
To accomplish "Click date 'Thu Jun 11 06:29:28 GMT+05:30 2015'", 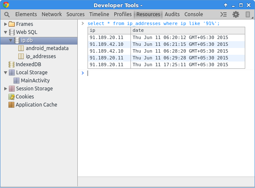I will [x=180, y=58].
